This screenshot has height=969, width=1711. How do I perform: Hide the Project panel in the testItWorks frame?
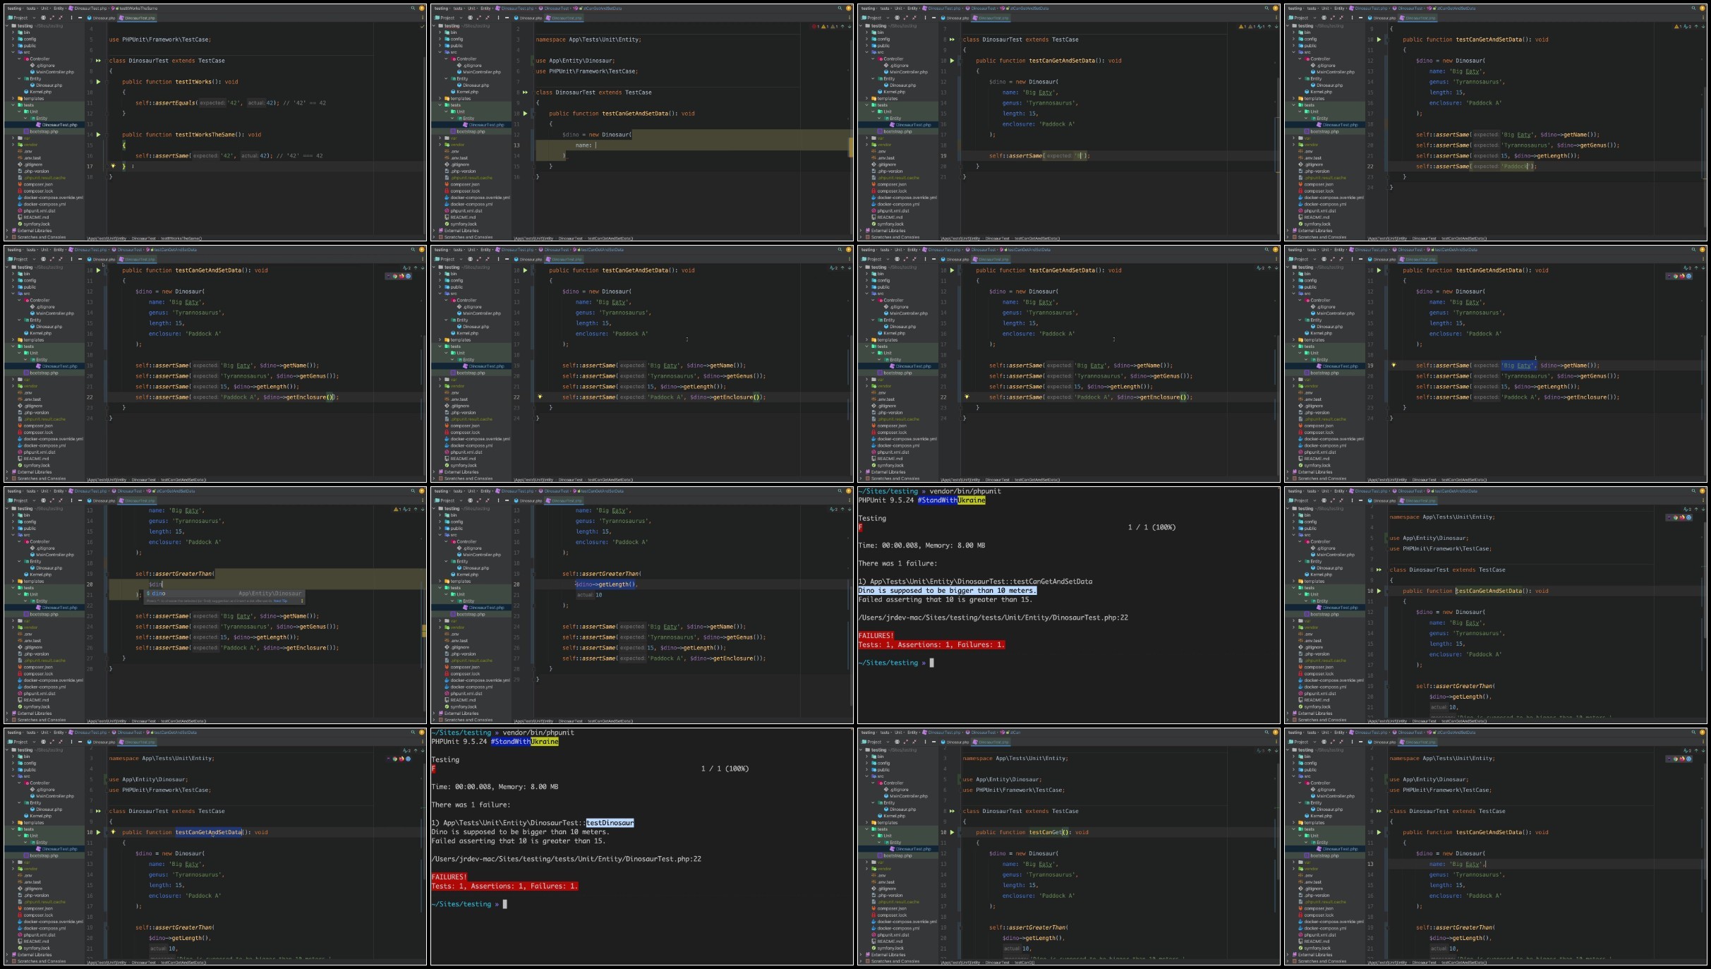pos(80,18)
